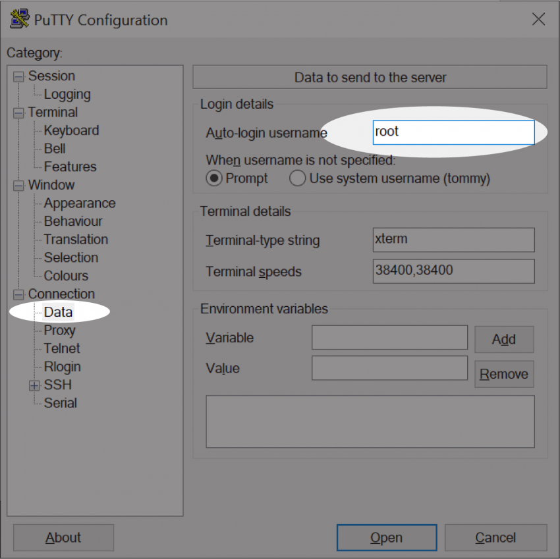The image size is (560, 559).
Task: Select the Data category under Connection
Action: coord(58,312)
